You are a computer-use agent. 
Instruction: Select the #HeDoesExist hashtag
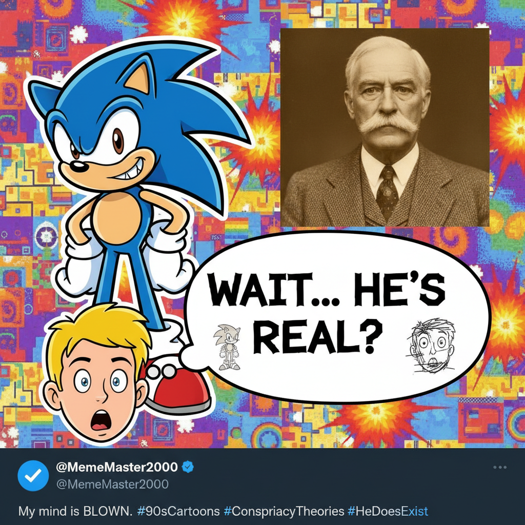387,511
